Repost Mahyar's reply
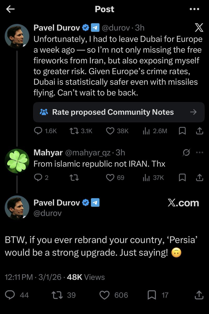This screenshot has width=209, height=314. tap(75, 178)
